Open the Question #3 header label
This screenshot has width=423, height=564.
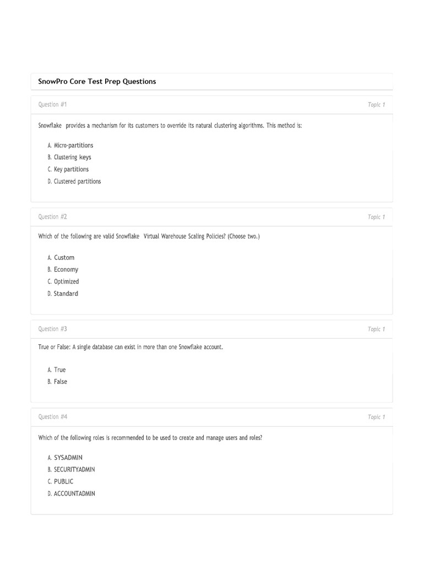click(x=52, y=329)
